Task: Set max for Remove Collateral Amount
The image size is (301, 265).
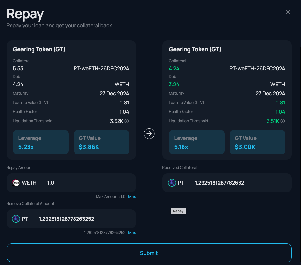Action: pos(132,233)
